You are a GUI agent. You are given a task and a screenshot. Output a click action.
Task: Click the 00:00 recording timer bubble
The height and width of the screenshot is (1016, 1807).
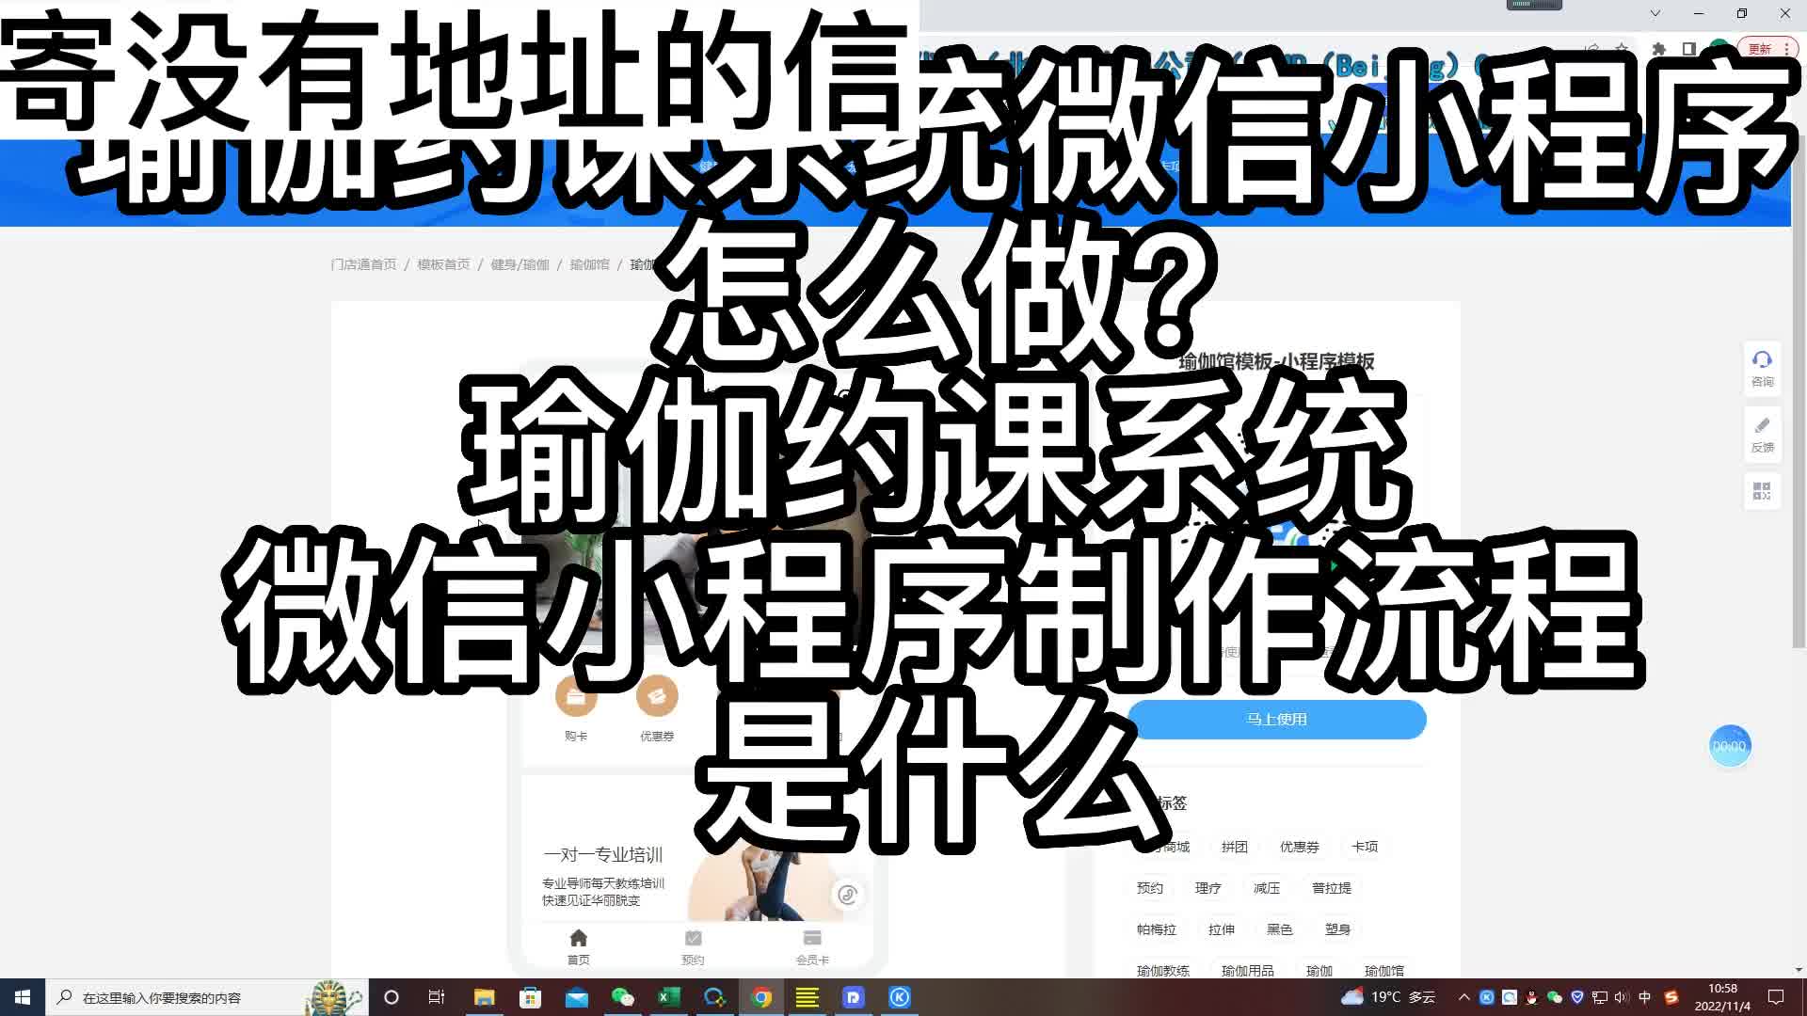click(1729, 746)
